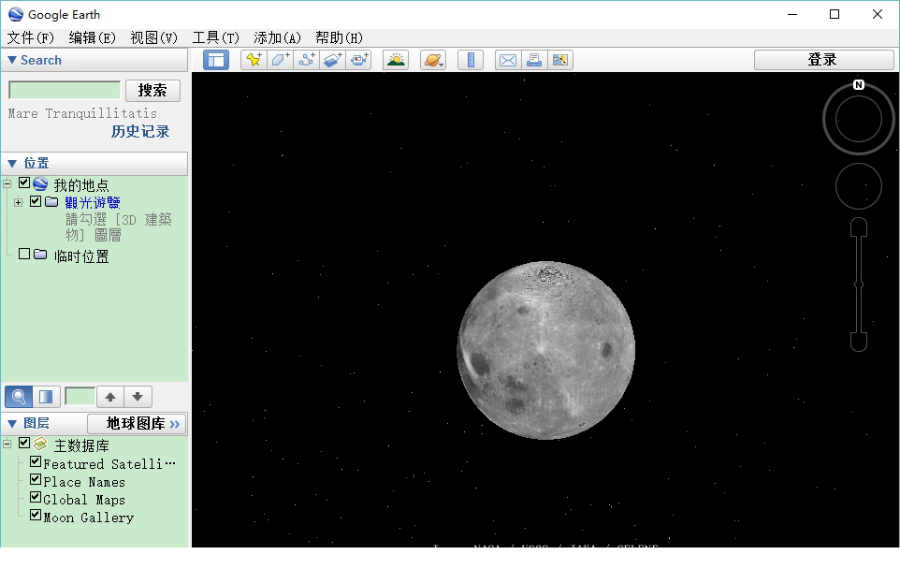The image size is (900, 569).
Task: Uncheck the 觀光游覽 checkbox
Action: 36,201
